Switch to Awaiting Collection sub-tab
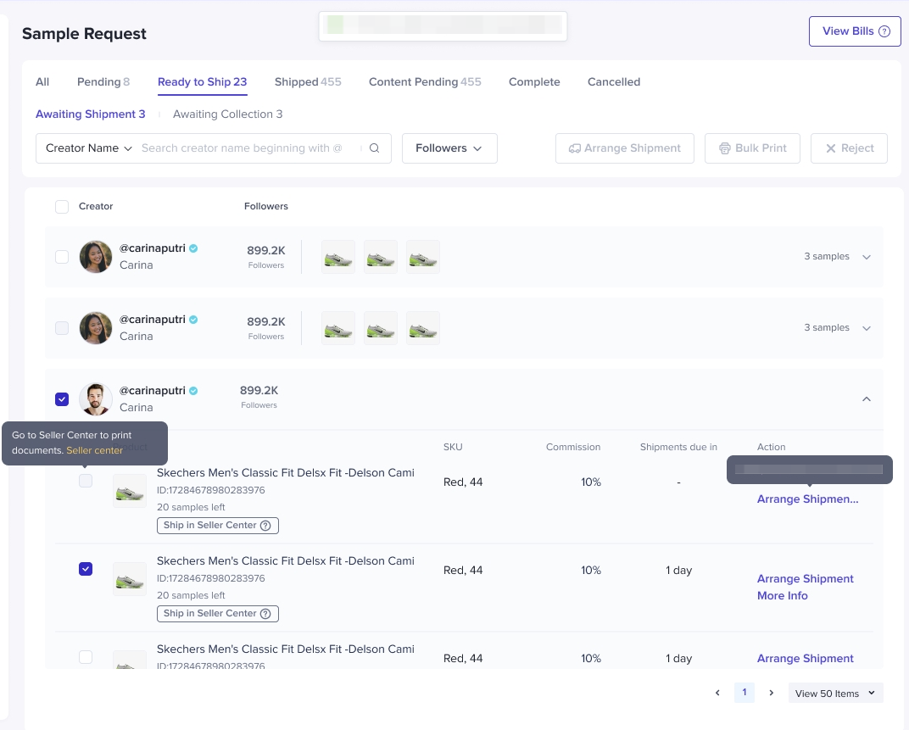 [x=227, y=114]
